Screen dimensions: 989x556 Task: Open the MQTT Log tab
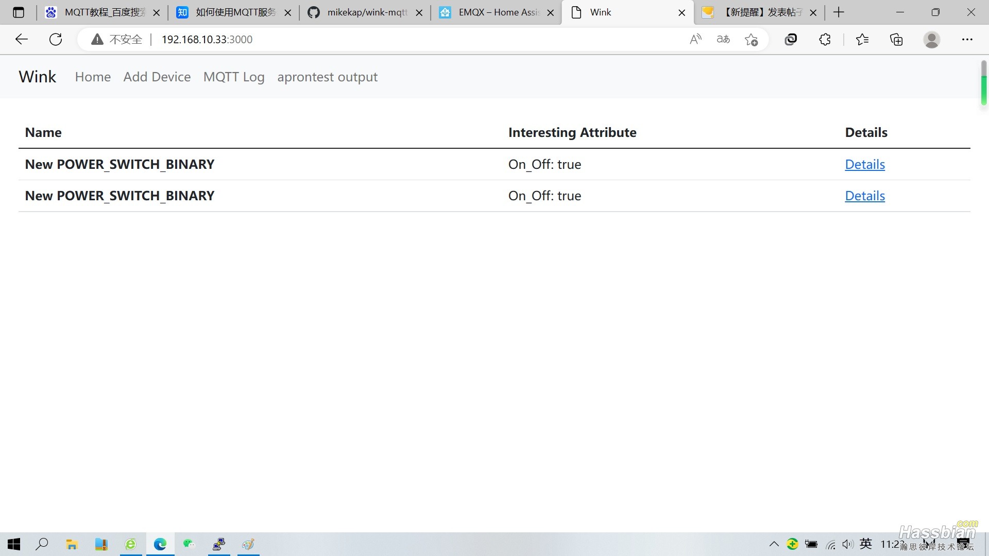(234, 77)
